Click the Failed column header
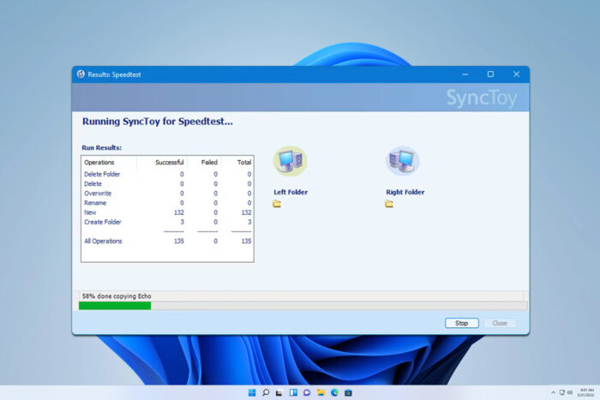The height and width of the screenshot is (400, 600). [x=209, y=163]
